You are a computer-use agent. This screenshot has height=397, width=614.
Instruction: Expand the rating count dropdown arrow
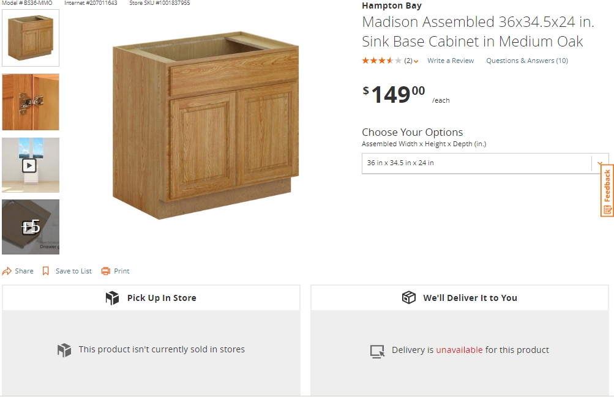click(416, 61)
